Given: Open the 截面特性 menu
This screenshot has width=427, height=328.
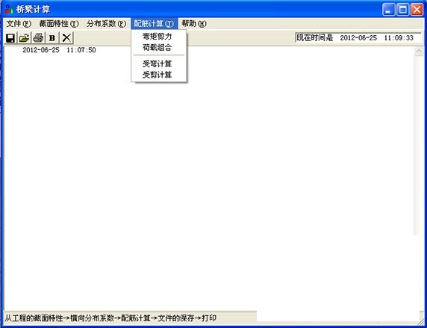Looking at the screenshot, I should (x=59, y=24).
